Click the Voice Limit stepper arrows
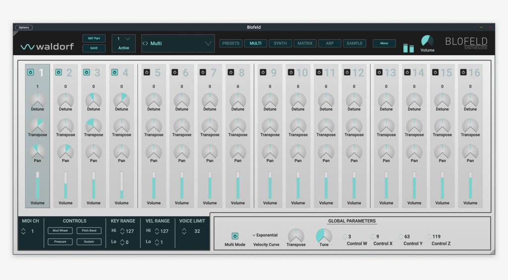 pos(184,231)
